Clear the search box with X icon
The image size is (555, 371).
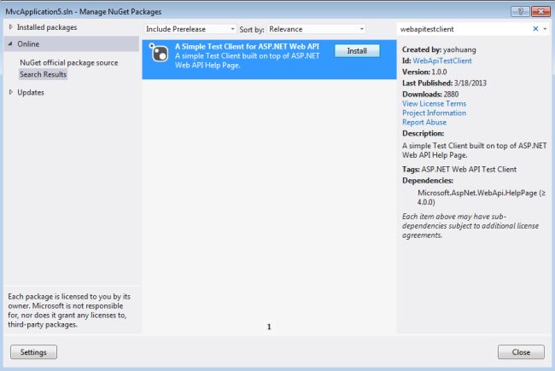(535, 29)
